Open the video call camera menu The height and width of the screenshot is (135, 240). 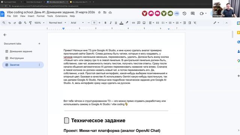tap(203, 13)
